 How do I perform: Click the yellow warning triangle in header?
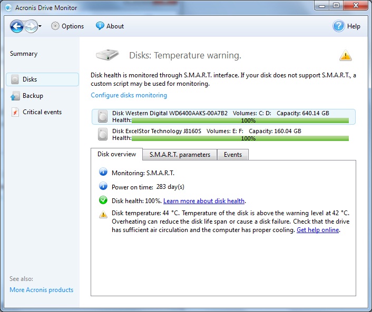click(346, 55)
